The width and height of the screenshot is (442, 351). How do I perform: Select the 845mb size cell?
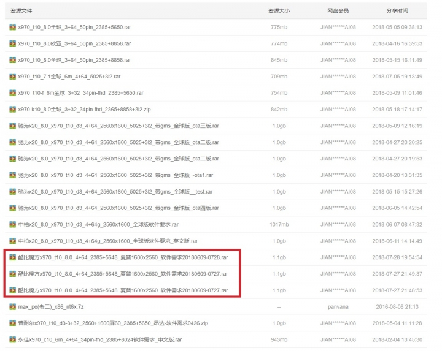(279, 60)
